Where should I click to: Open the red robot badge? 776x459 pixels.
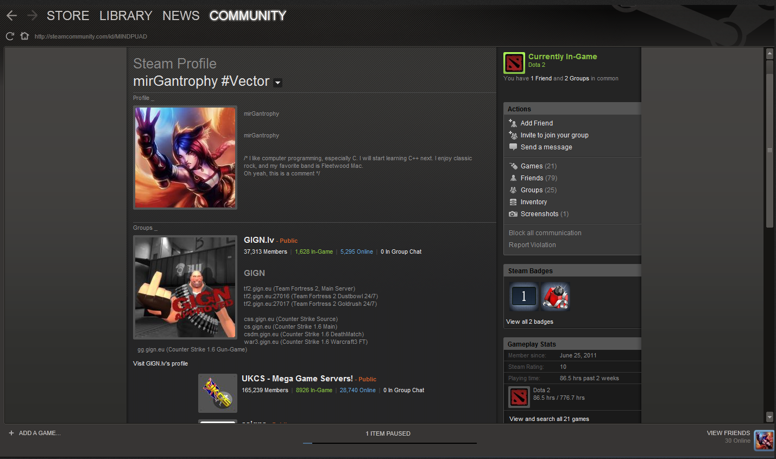tap(556, 296)
